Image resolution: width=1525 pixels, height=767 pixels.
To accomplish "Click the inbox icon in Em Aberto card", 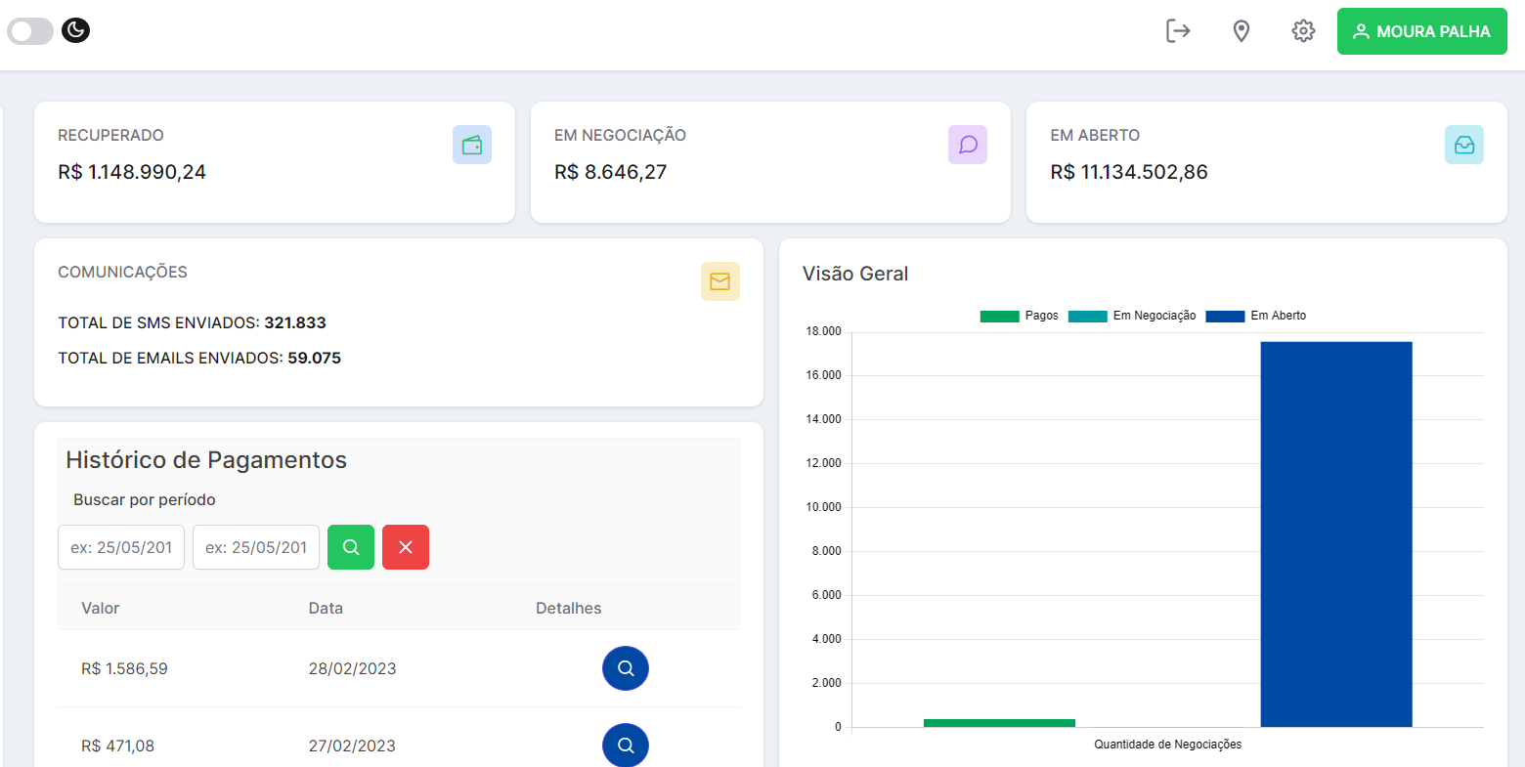I will pyautogui.click(x=1464, y=145).
